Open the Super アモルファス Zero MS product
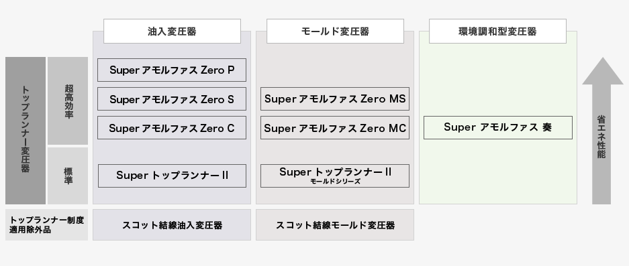 click(x=335, y=99)
